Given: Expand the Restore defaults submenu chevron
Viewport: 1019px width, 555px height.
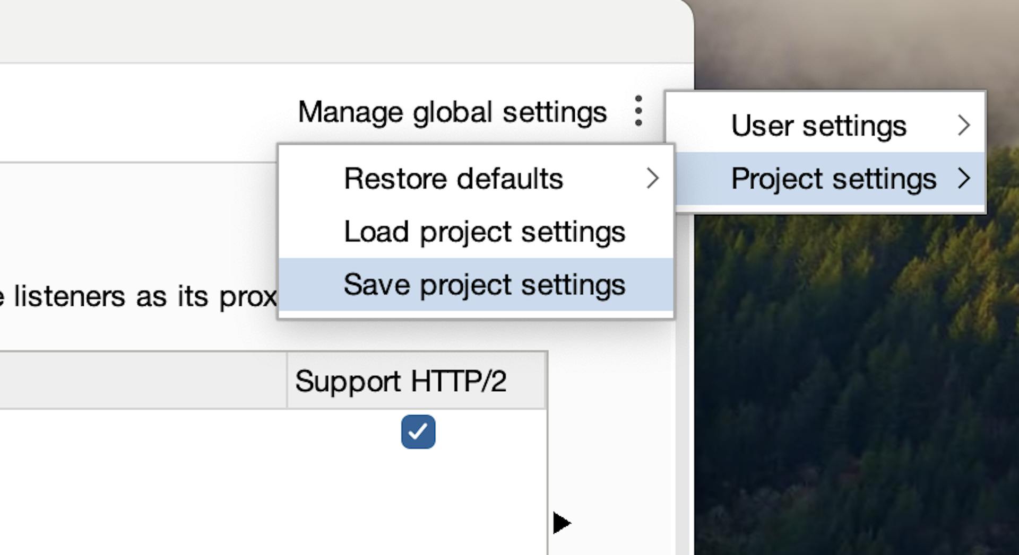Looking at the screenshot, I should click(652, 179).
